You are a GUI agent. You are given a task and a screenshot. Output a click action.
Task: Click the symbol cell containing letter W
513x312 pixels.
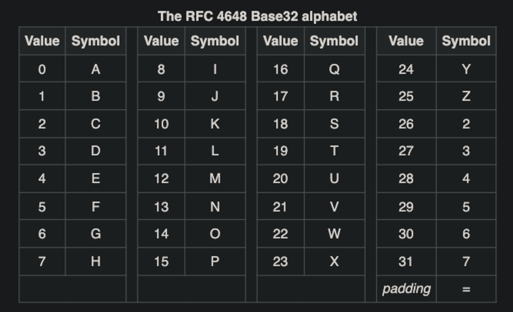point(334,234)
